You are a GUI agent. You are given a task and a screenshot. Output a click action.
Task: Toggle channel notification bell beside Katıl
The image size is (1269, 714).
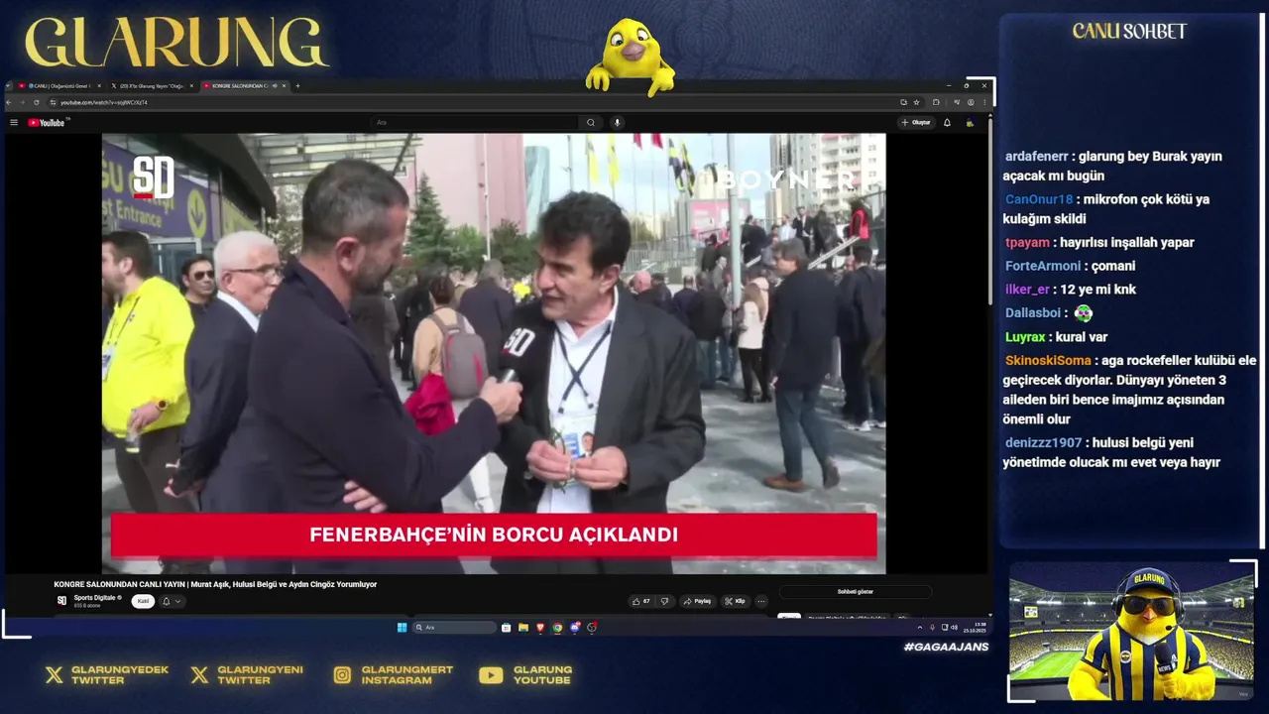[x=167, y=601]
